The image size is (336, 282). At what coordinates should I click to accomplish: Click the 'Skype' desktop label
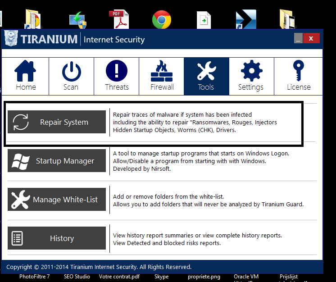[162, 277]
